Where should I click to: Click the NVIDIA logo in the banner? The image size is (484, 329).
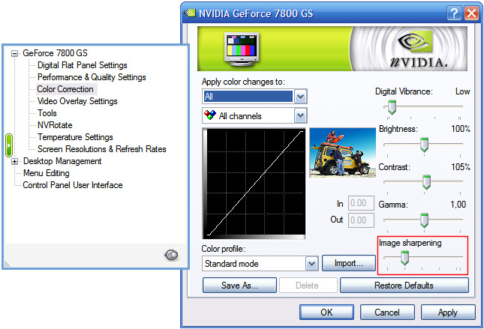[x=419, y=49]
